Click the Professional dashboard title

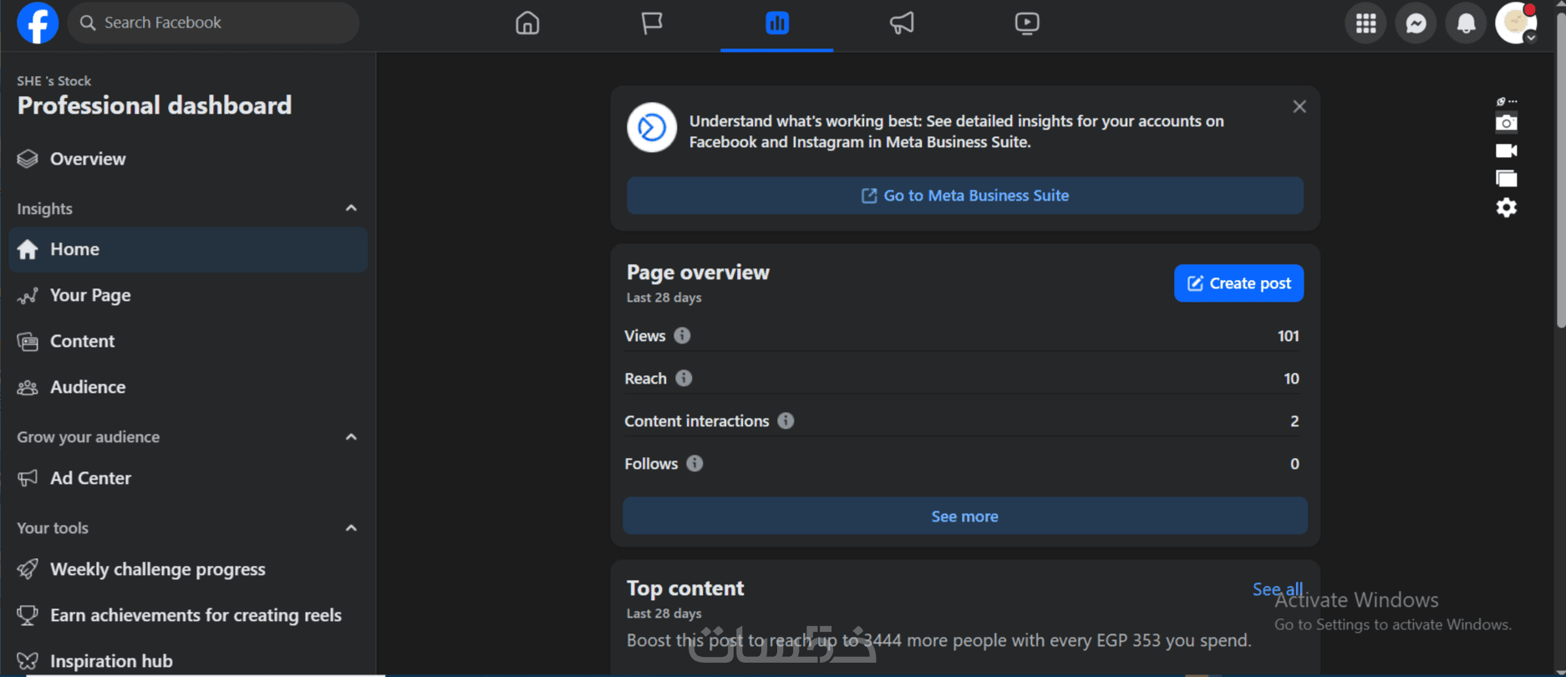(x=155, y=105)
